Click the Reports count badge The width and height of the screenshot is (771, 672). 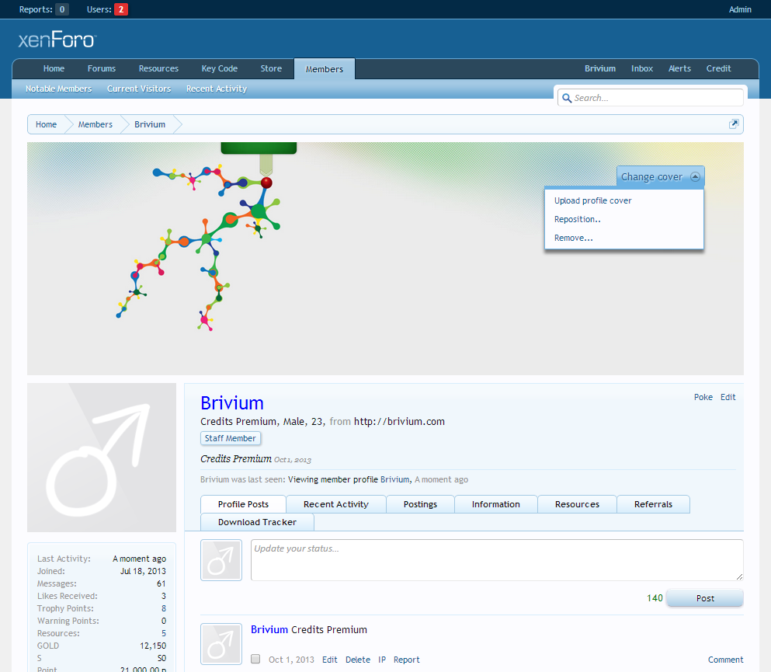[62, 9]
